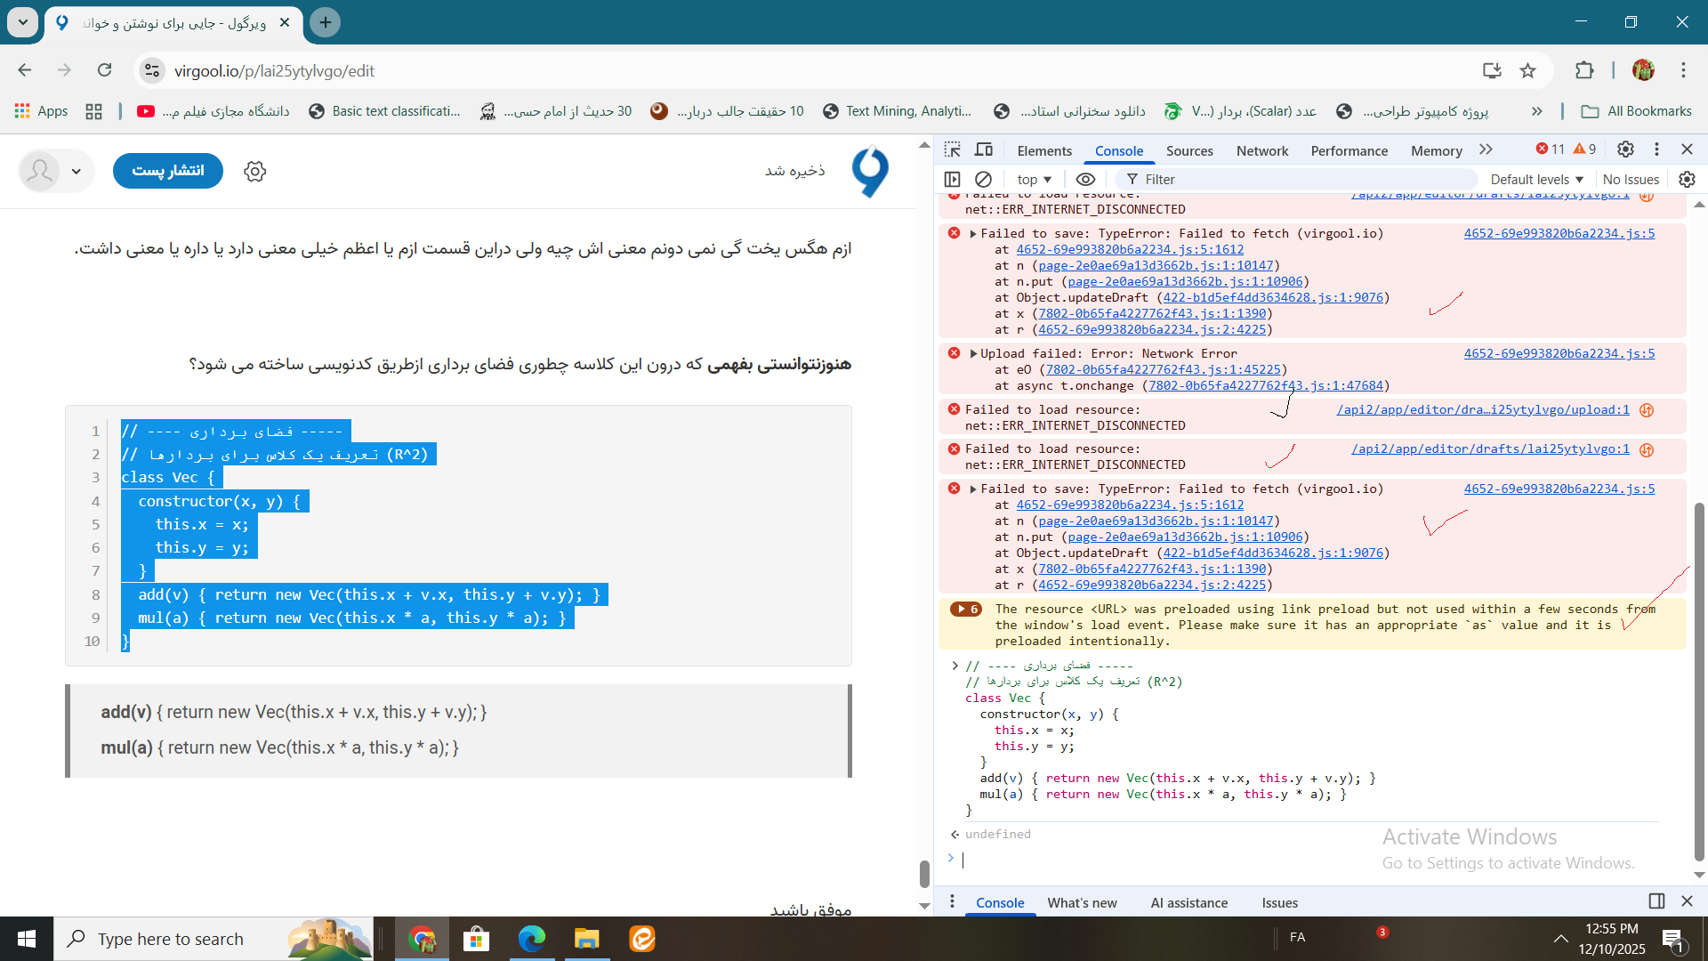Click post settings gear next to publish button
1708x961 pixels.
coord(255,171)
